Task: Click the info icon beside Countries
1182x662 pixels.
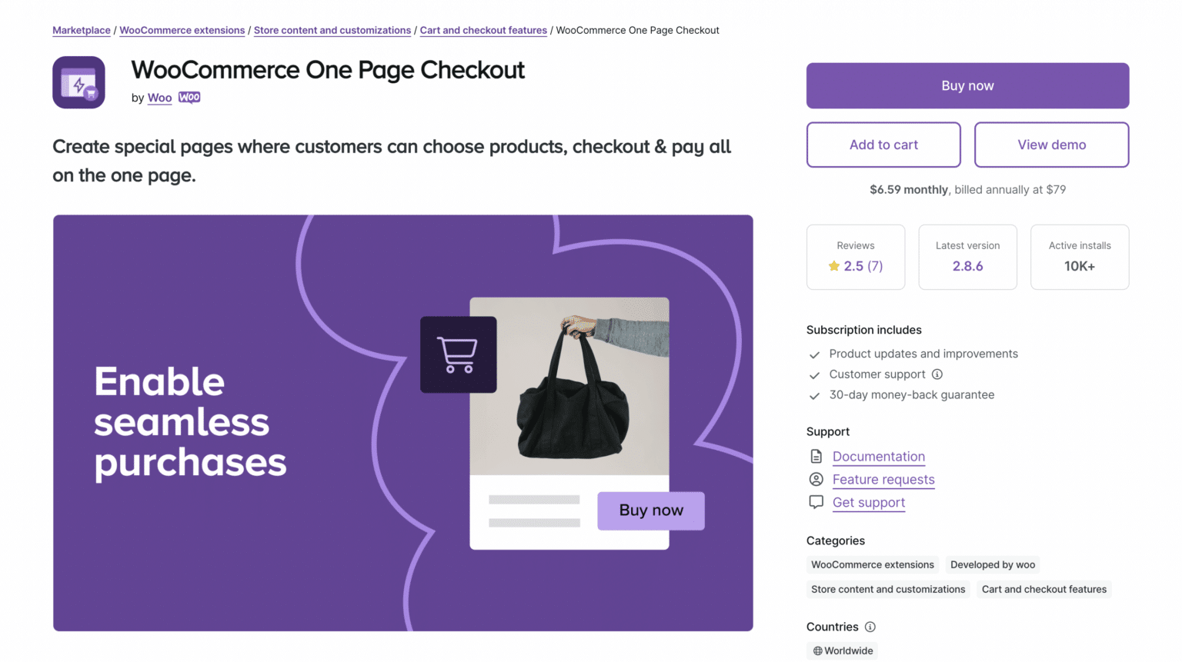Action: [872, 627]
